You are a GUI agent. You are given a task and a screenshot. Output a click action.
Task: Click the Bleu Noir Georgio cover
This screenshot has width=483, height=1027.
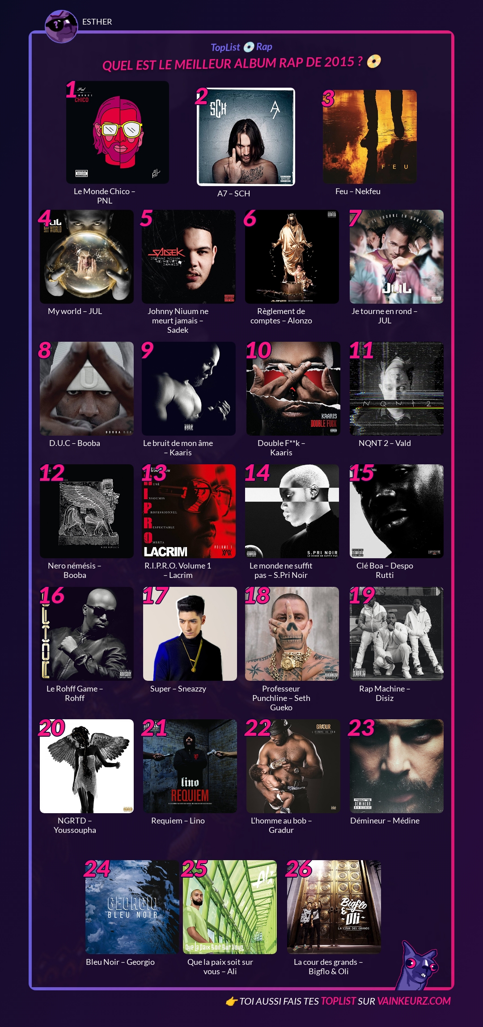(x=132, y=907)
